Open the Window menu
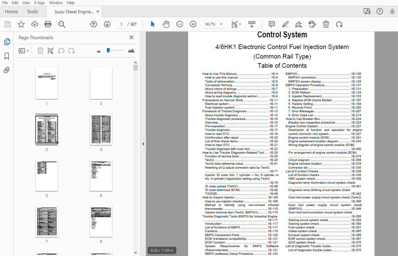This screenshot has width=398, height=256. (x=56, y=3)
